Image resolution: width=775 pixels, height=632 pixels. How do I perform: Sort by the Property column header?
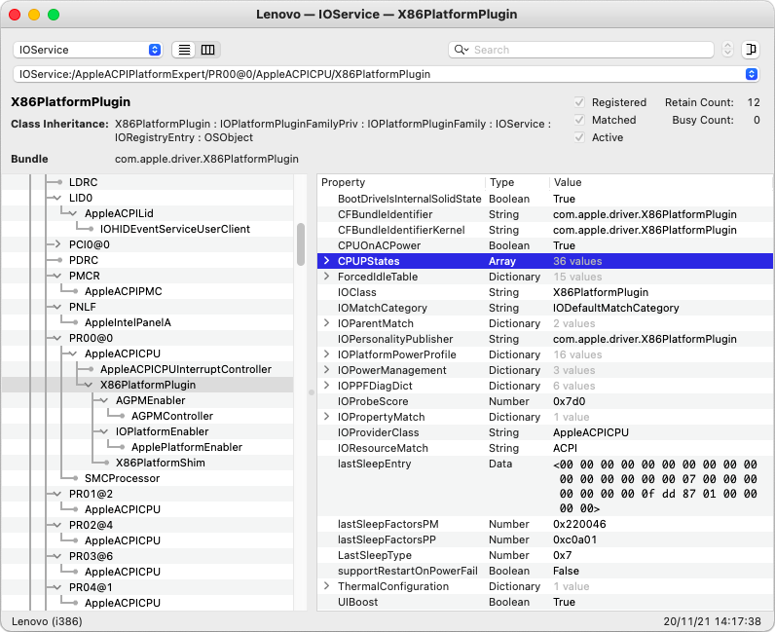pyautogui.click(x=401, y=182)
